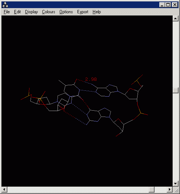
Task: Open the File menu
Action: [7, 12]
